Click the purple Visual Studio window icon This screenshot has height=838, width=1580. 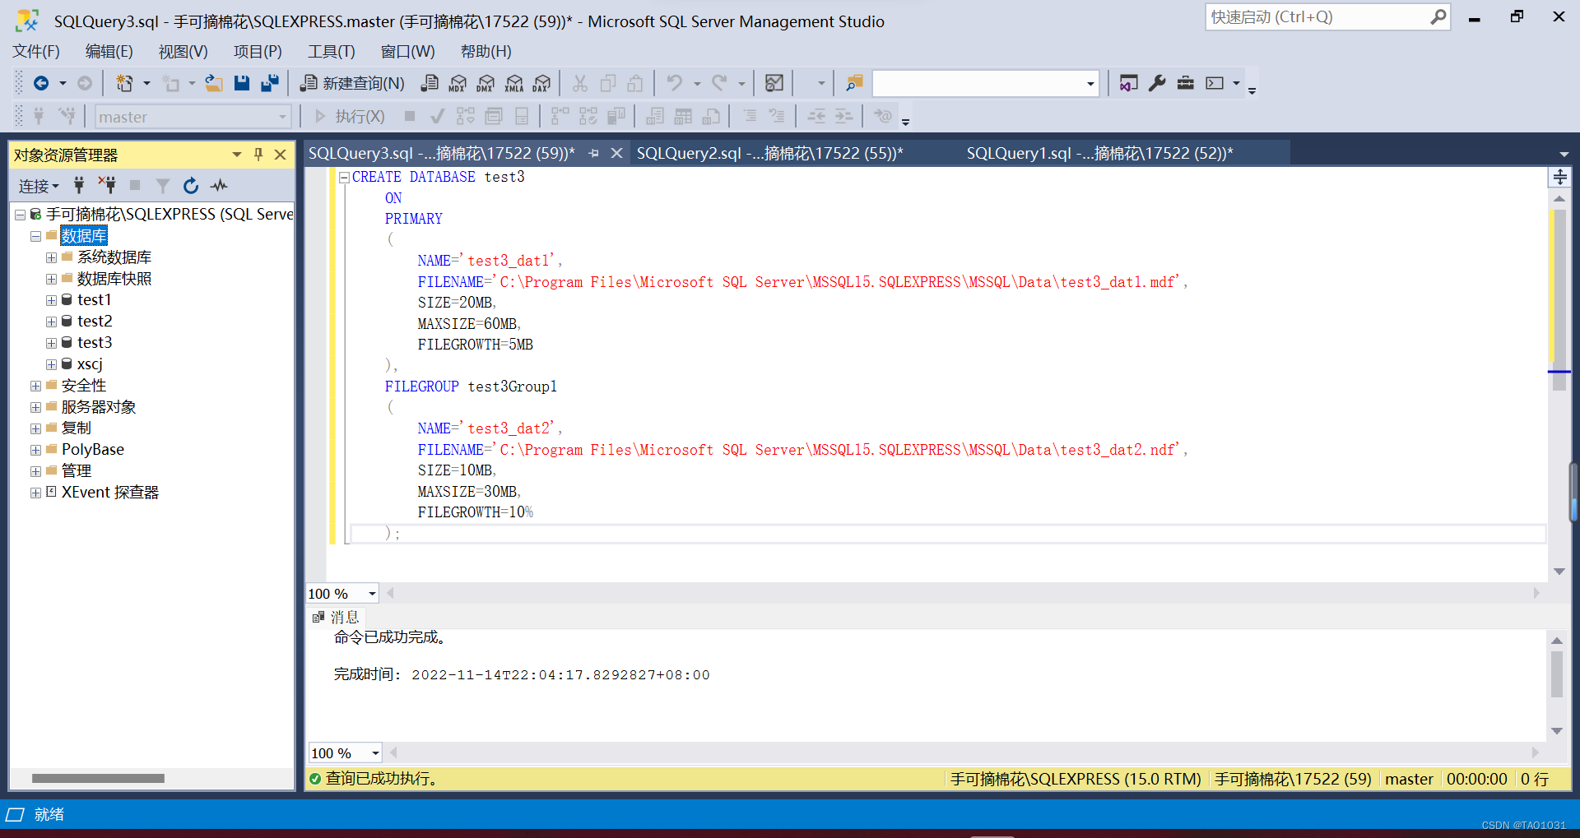click(x=1129, y=83)
